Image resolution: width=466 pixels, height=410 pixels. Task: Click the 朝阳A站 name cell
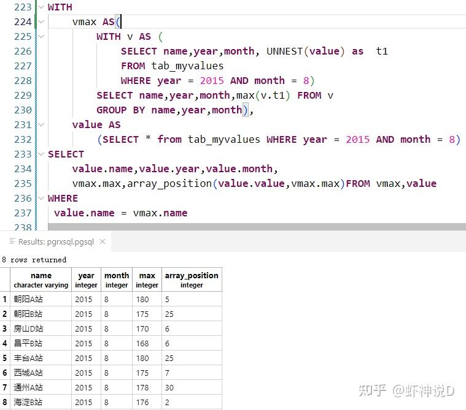pos(41,299)
